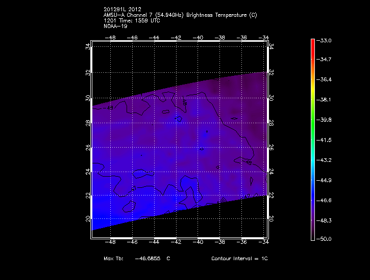Click the red top of the color bar
This screenshot has height=280, width=370.
pos(313,43)
